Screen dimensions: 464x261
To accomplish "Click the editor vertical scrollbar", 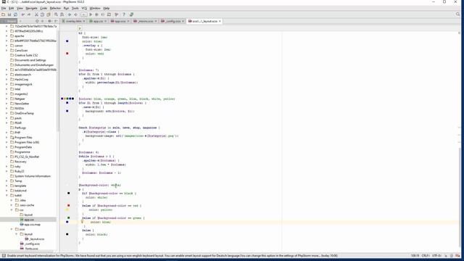I will pyautogui.click(x=459, y=198).
